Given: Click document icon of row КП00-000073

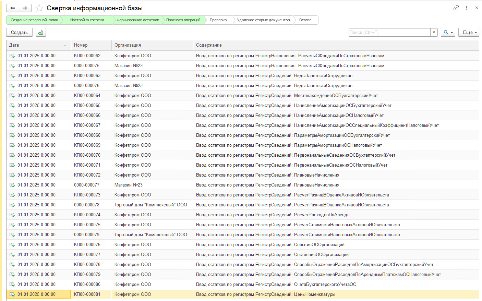Looking at the screenshot, I should tap(12, 195).
